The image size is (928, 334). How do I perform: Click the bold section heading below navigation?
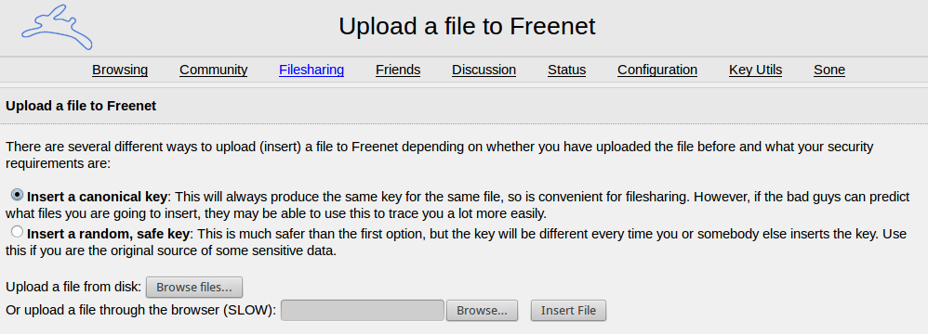click(x=81, y=106)
